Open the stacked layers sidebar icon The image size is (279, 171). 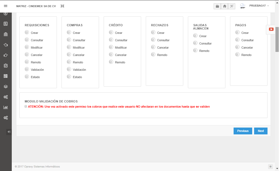(x=5, y=87)
